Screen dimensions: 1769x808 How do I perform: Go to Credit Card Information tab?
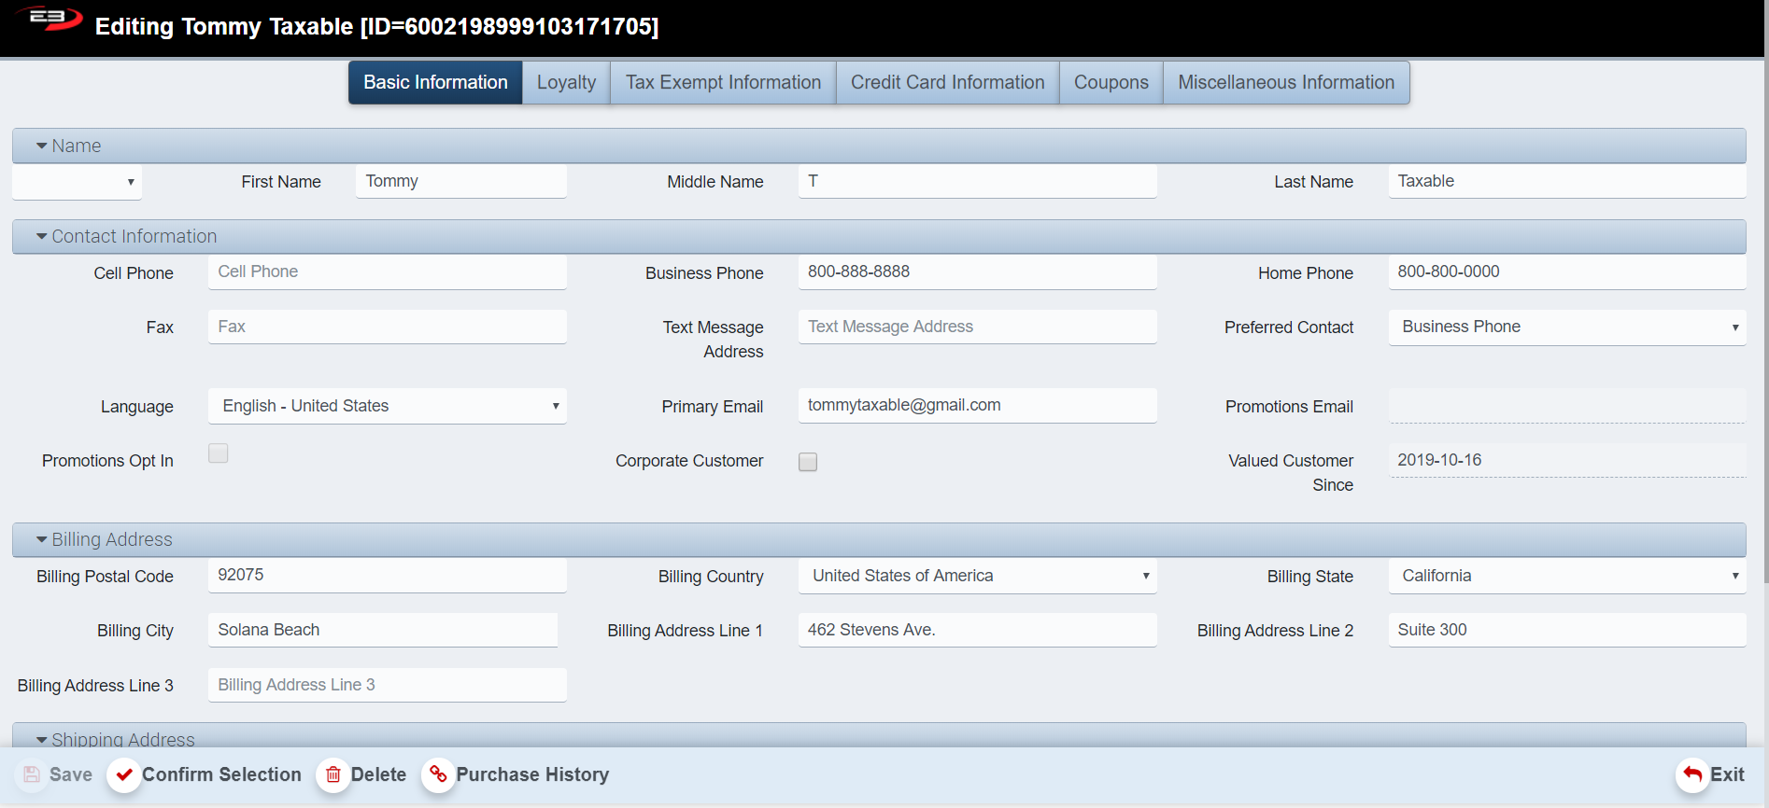click(x=947, y=83)
